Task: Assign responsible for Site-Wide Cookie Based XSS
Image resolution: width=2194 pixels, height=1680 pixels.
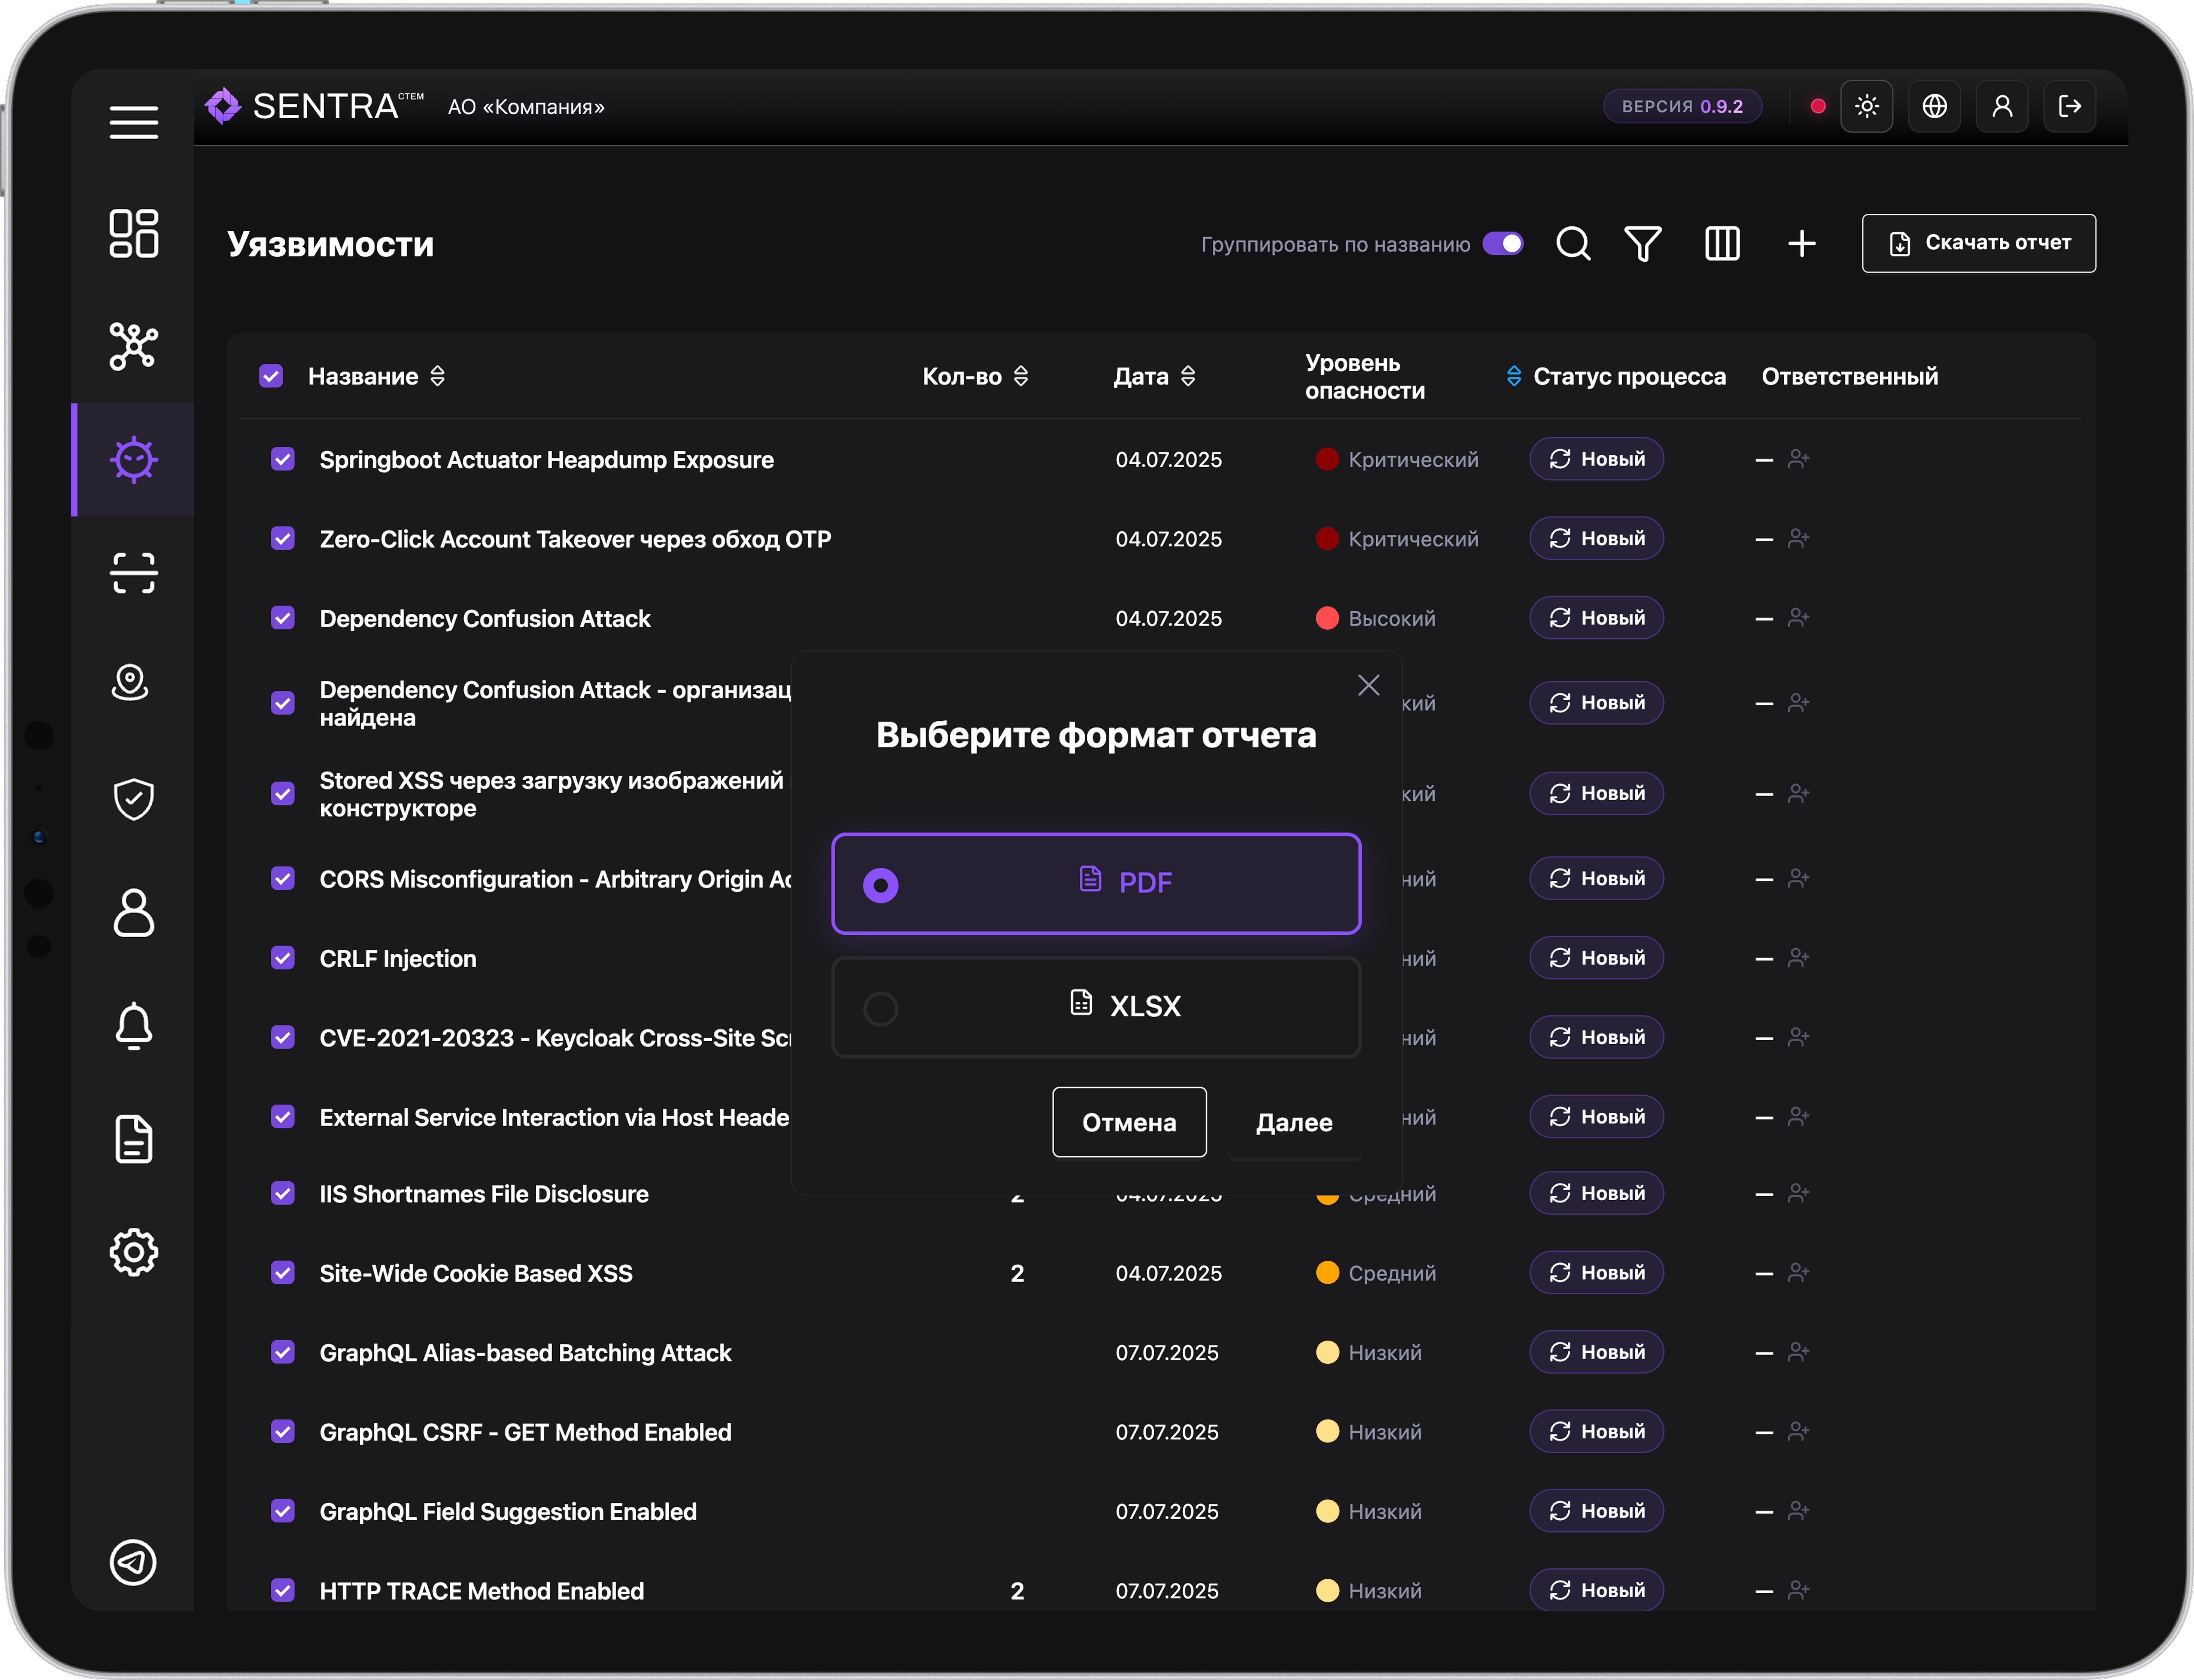Action: click(1799, 1273)
